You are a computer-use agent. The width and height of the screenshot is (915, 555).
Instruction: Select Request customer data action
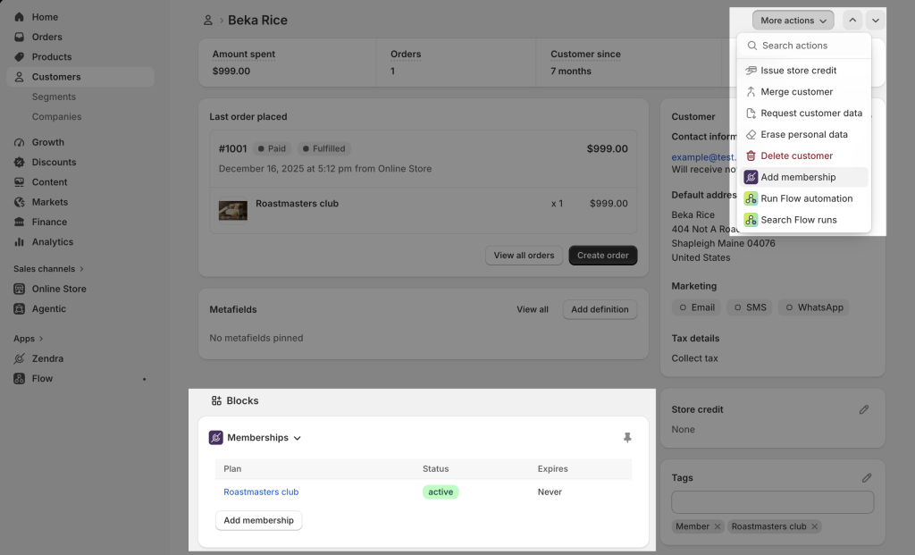[804, 113]
